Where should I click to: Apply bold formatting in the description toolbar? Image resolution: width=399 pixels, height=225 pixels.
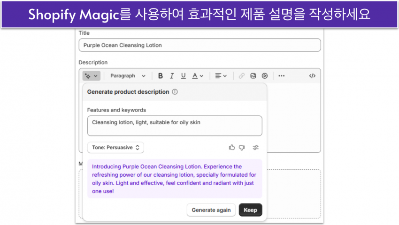pos(160,75)
